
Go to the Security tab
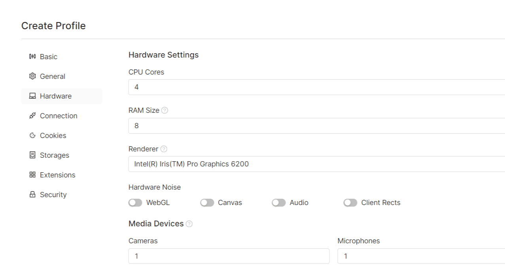(62, 195)
